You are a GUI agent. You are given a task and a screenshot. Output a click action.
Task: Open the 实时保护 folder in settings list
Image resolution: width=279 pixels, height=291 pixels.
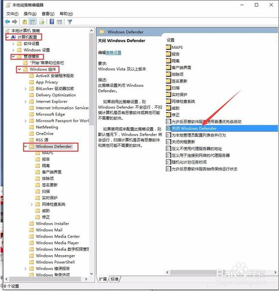pos(177,95)
